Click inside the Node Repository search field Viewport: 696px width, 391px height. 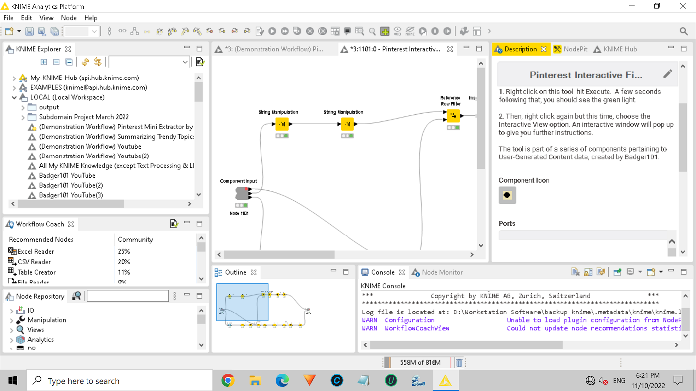(x=127, y=296)
